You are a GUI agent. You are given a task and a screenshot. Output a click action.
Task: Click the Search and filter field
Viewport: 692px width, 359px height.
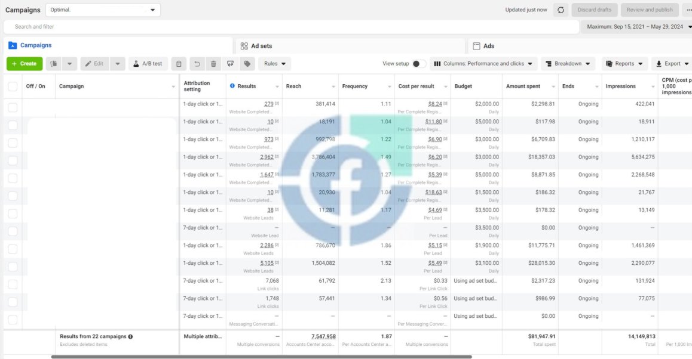pos(291,26)
